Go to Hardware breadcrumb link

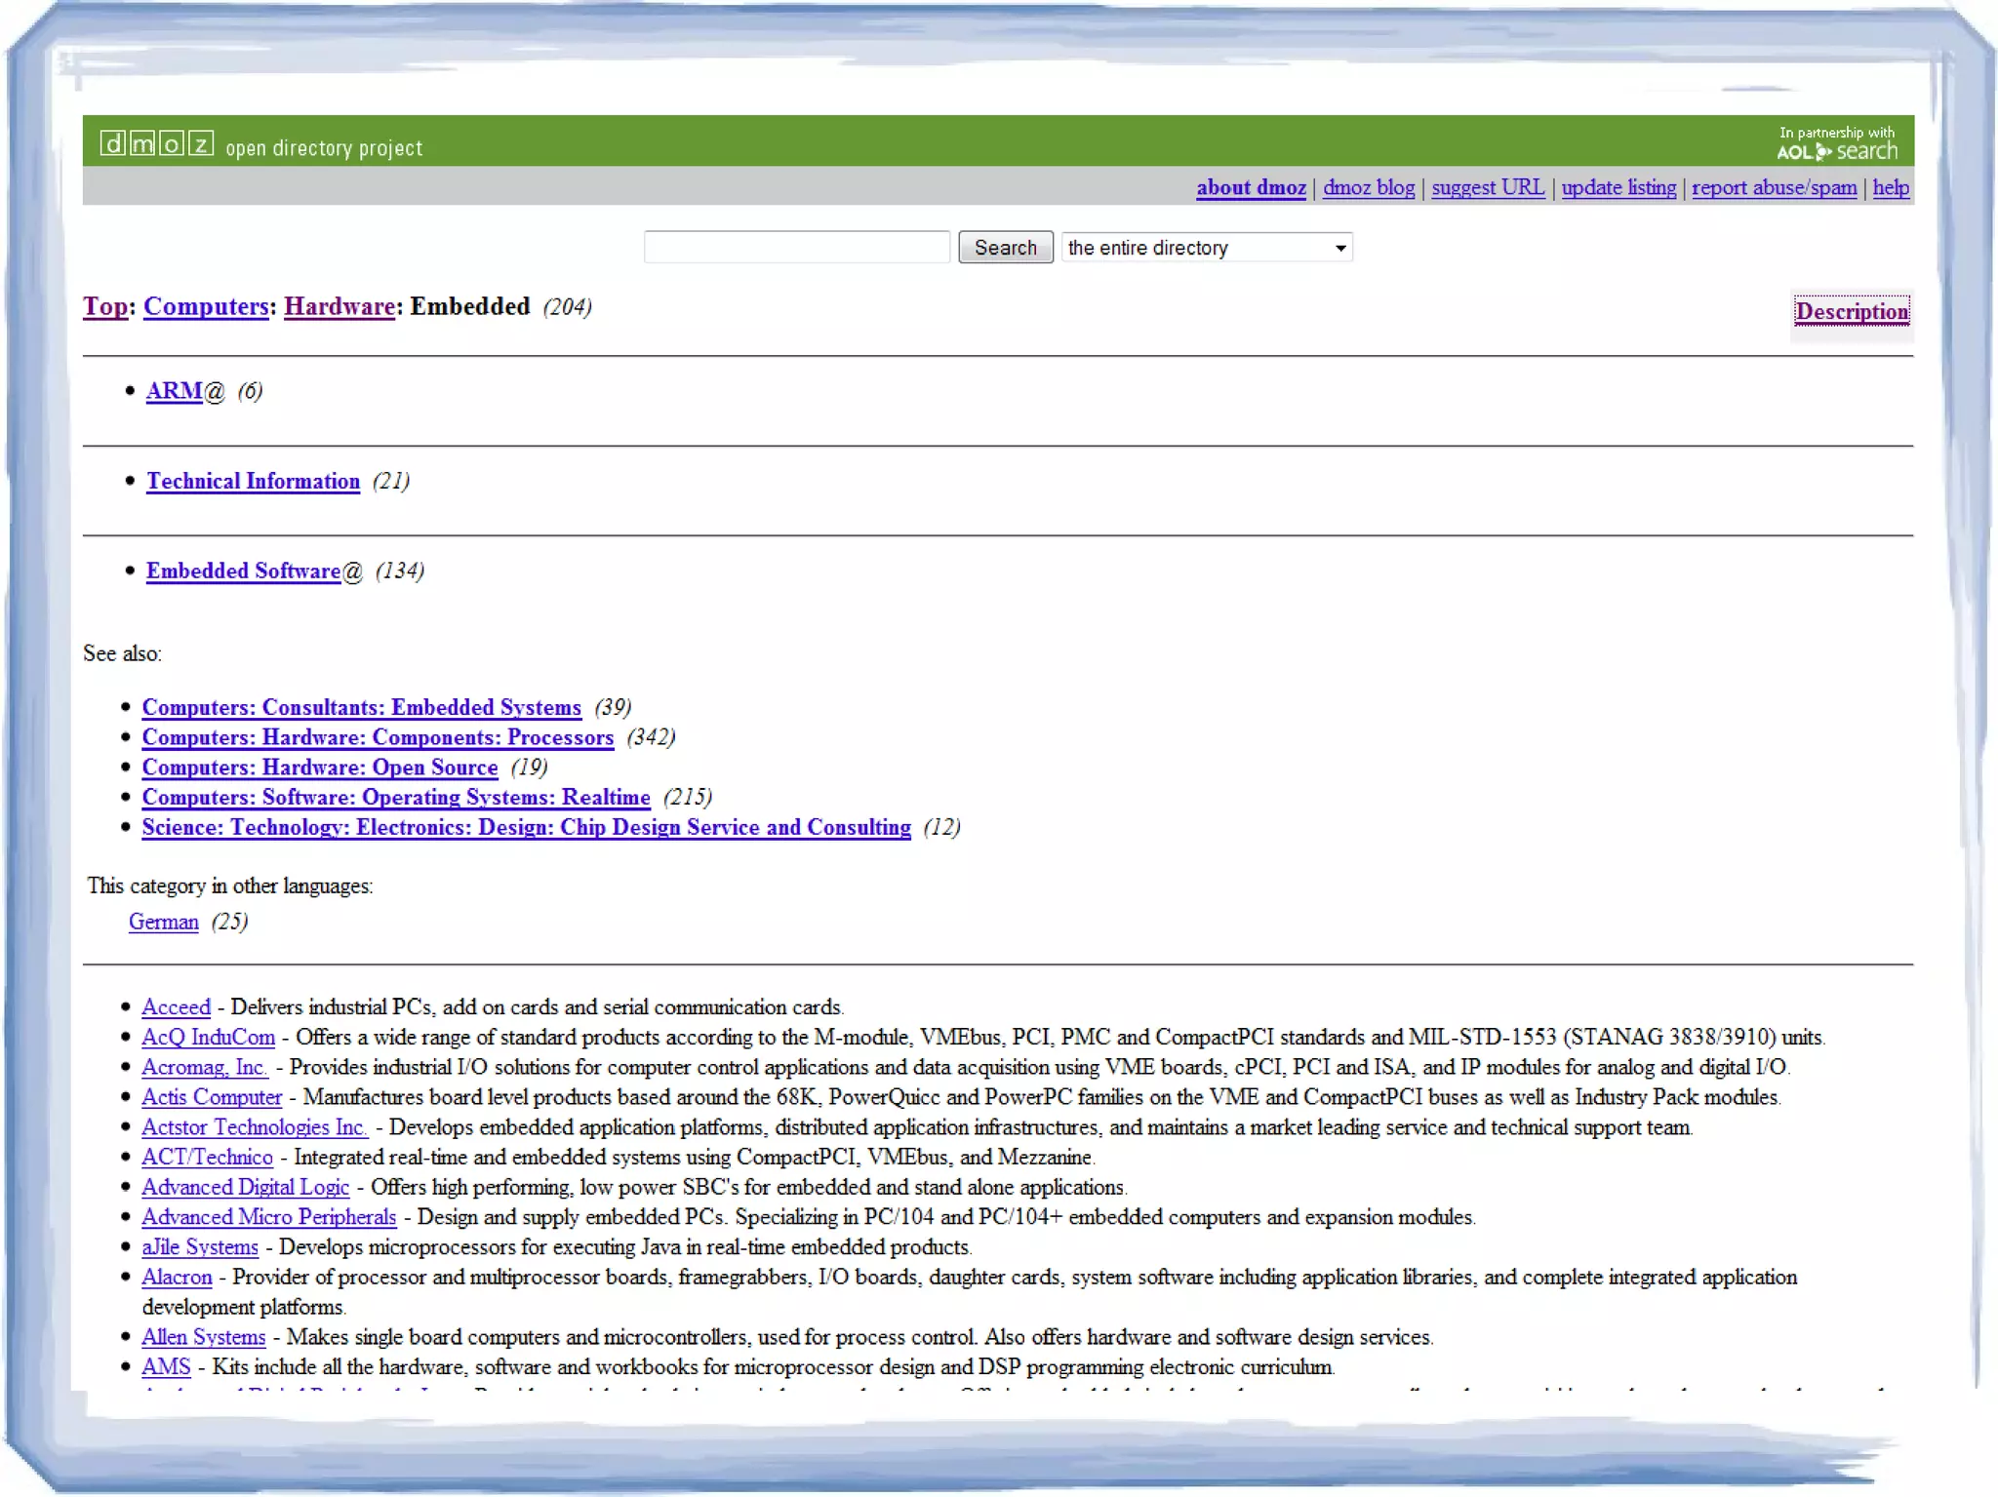340,306
